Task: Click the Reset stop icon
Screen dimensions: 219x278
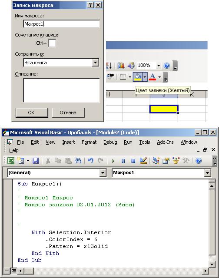Action: click(x=133, y=161)
